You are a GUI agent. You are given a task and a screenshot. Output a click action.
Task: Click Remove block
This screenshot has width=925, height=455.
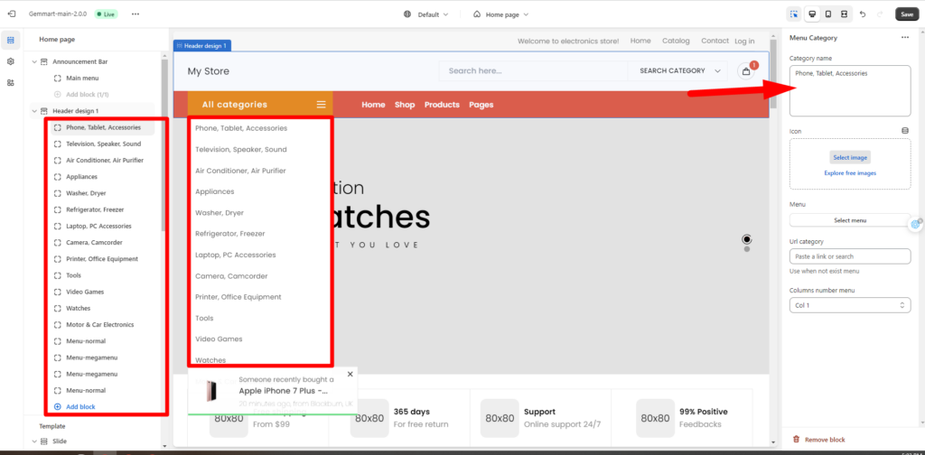click(x=825, y=440)
